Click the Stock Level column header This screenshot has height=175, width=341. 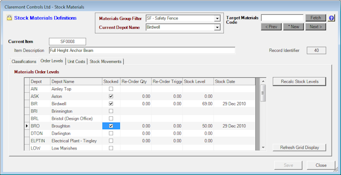tap(198, 81)
